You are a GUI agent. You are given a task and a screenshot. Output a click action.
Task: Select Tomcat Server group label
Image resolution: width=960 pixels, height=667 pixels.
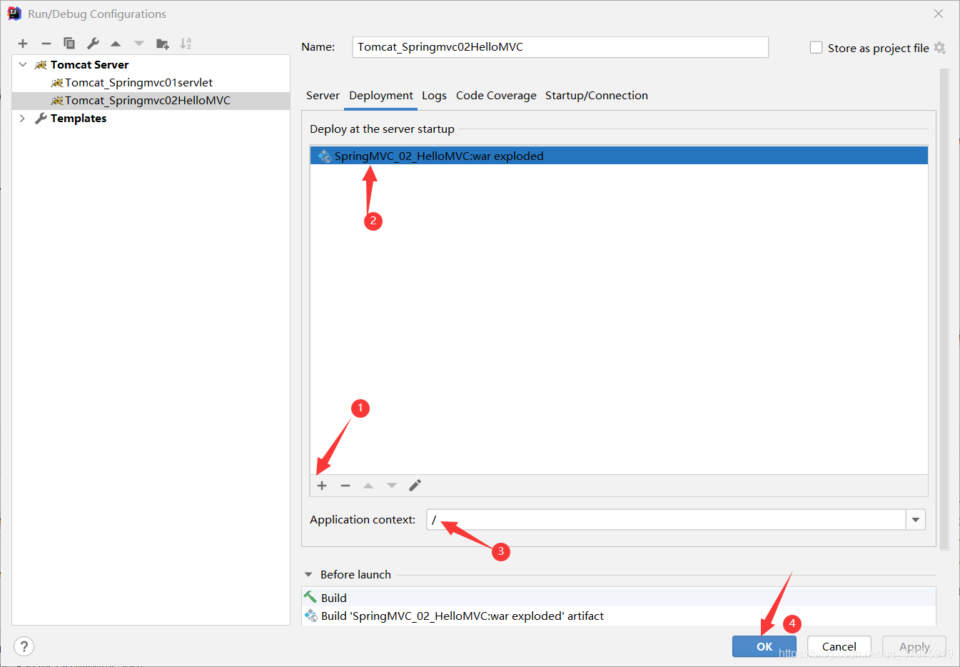click(89, 64)
